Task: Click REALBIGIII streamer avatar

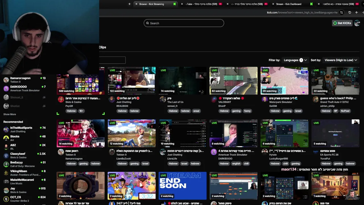Action: pos(112,99)
